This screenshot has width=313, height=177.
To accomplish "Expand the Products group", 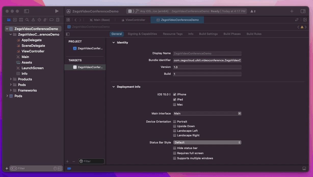I will tap(11, 79).
